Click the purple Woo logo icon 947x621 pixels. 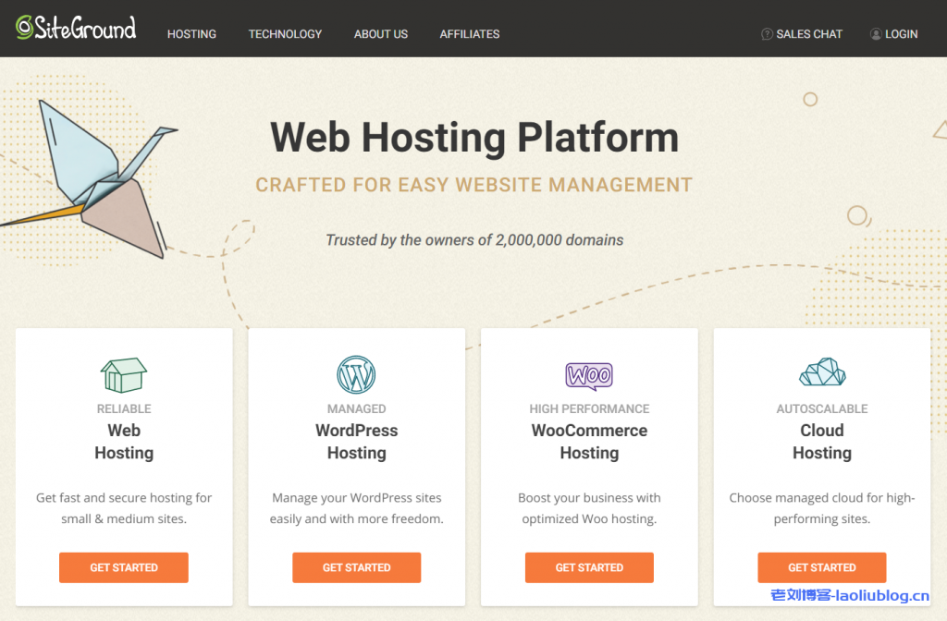click(589, 375)
